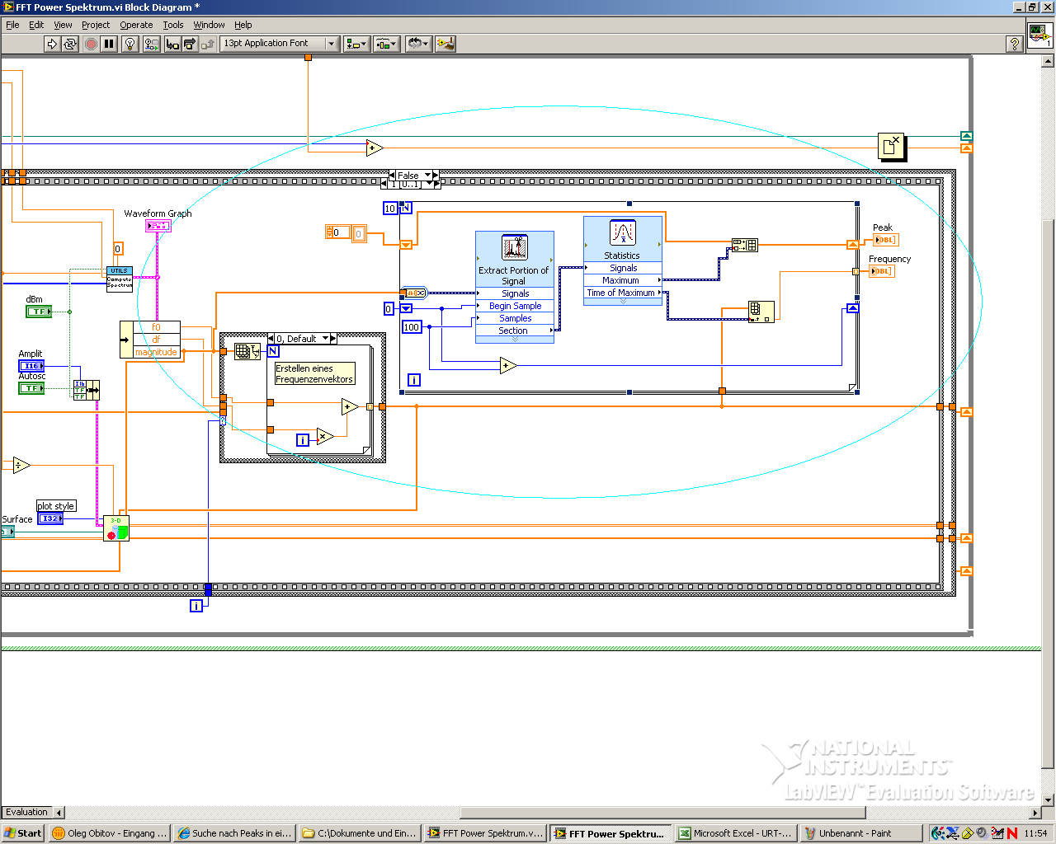Open the Operate menu

[136, 25]
